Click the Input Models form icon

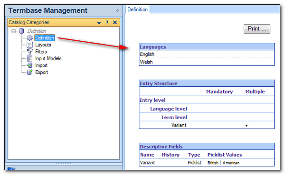pyautogui.click(x=29, y=58)
